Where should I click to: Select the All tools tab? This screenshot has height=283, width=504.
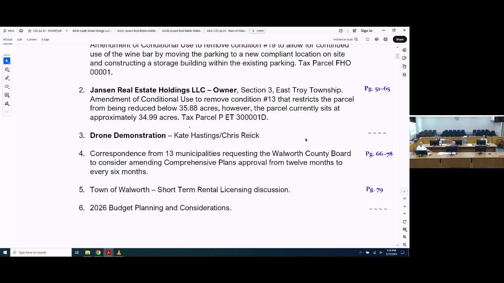(x=7, y=39)
